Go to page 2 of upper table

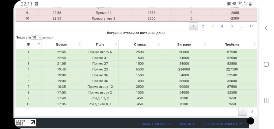(x=203, y=26)
